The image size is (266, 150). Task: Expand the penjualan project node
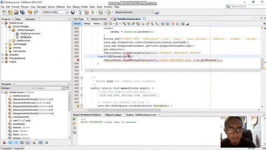point(2,55)
